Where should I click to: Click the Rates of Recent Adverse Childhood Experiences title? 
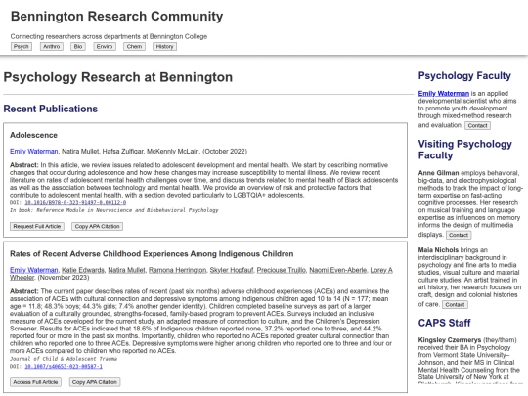click(152, 254)
